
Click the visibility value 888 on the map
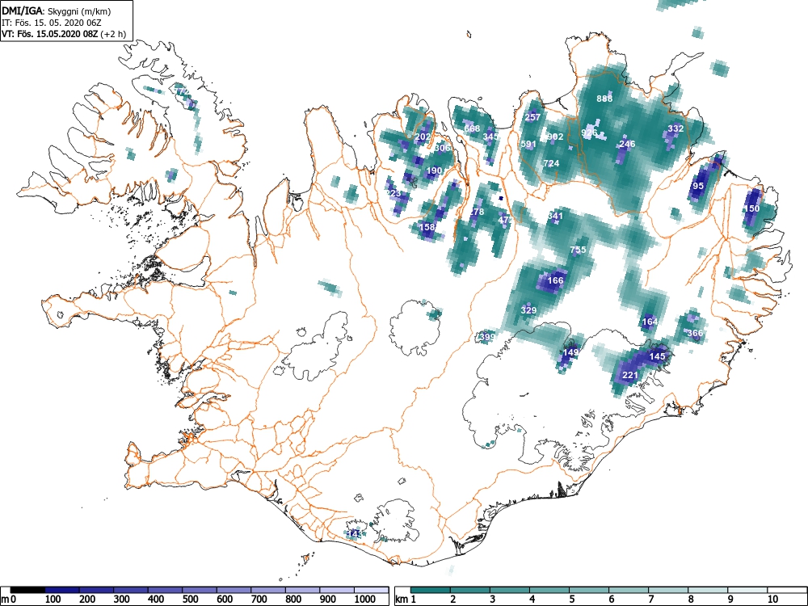point(604,99)
